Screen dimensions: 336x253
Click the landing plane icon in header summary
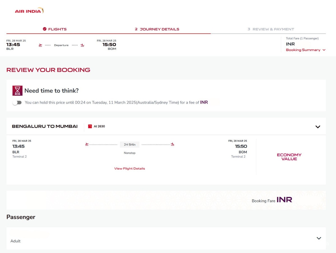(x=82, y=45)
